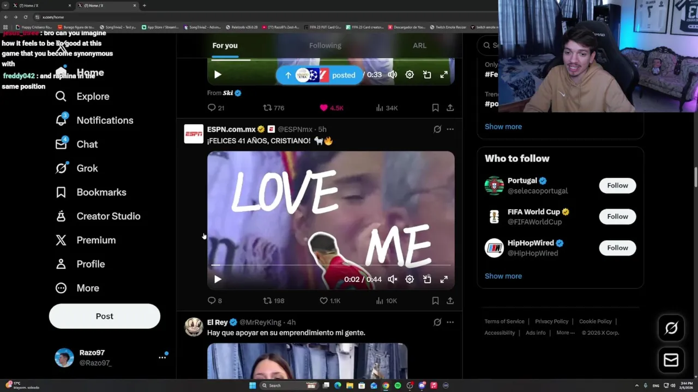Open Cookie Policy link
The width and height of the screenshot is (698, 392).
click(595, 321)
